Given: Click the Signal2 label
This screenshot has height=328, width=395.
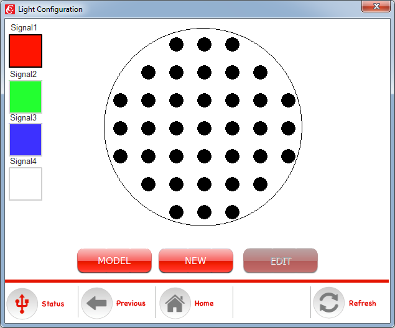Looking at the screenshot, I should [x=24, y=74].
